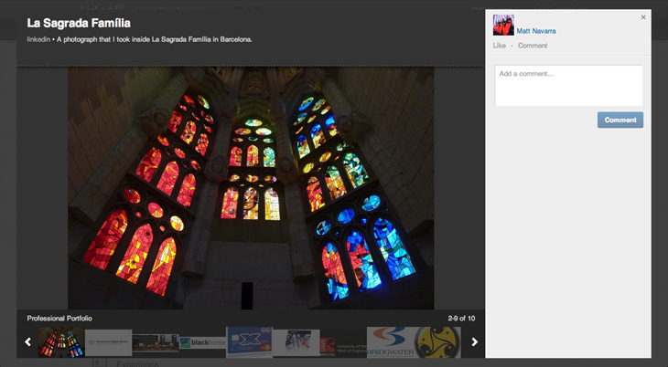Viewport: 668px width, 367px height.
Task: Click the main stained glass photograph
Action: (x=251, y=188)
